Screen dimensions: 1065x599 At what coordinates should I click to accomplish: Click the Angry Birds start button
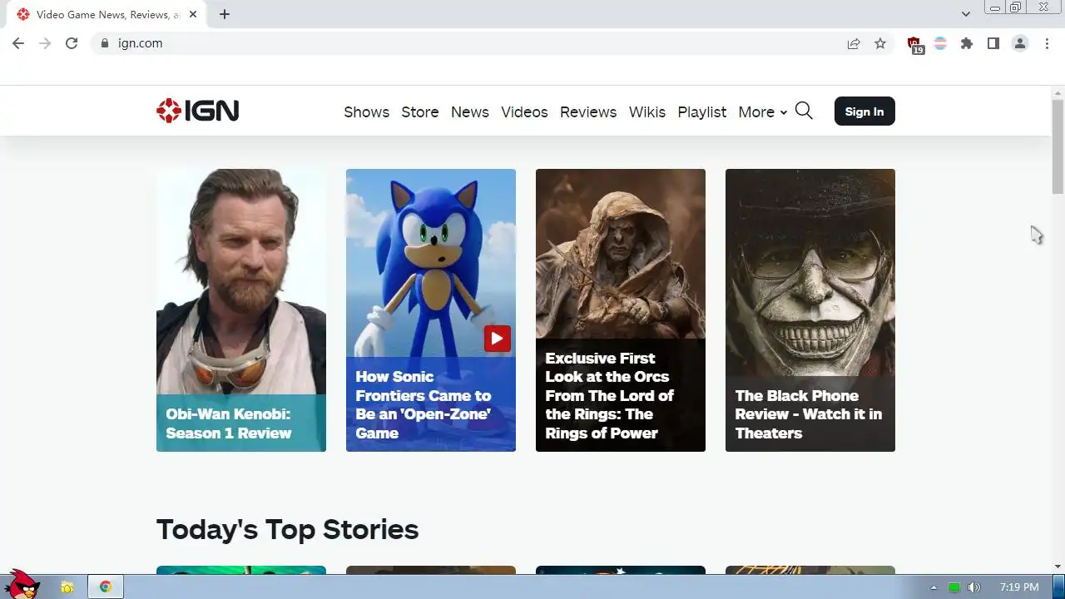click(x=22, y=584)
